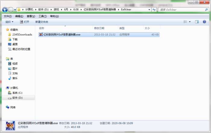The width and height of the screenshot is (211, 133).
Task: Open the view options dropdown arrow
Action: 190,22
